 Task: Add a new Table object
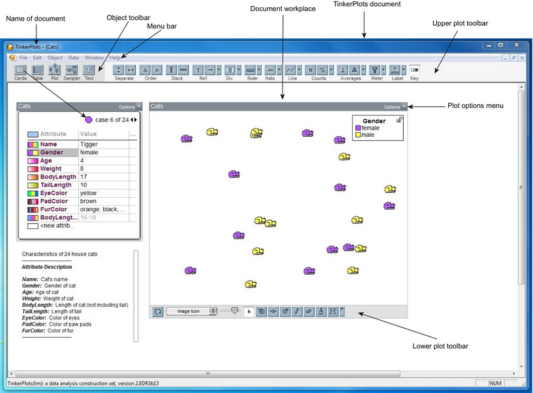[x=37, y=70]
